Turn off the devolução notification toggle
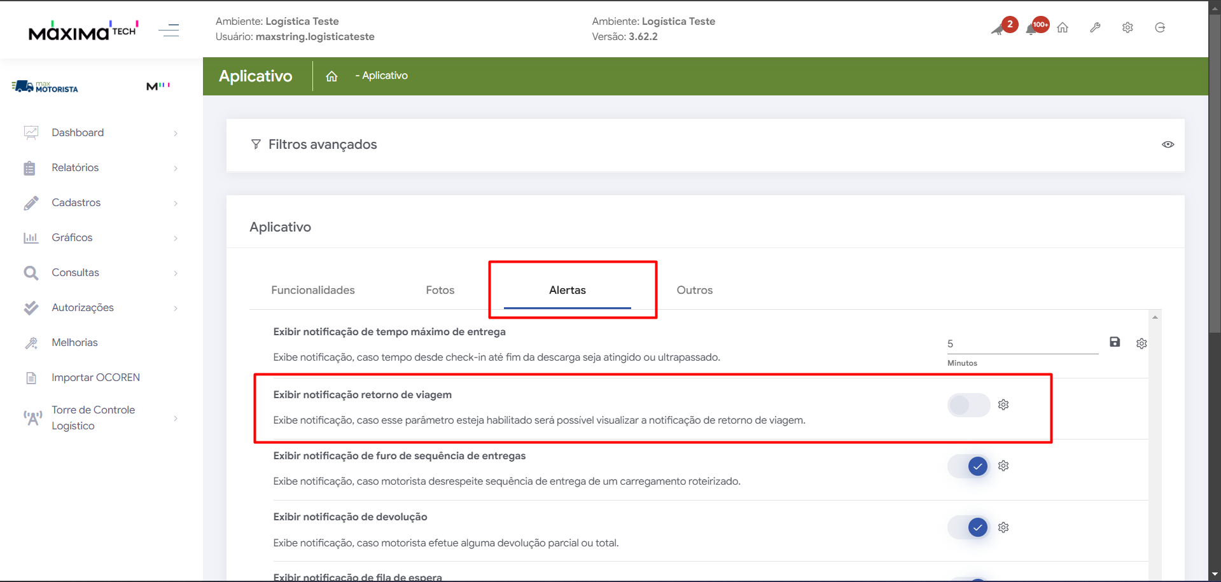The image size is (1221, 582). (968, 527)
